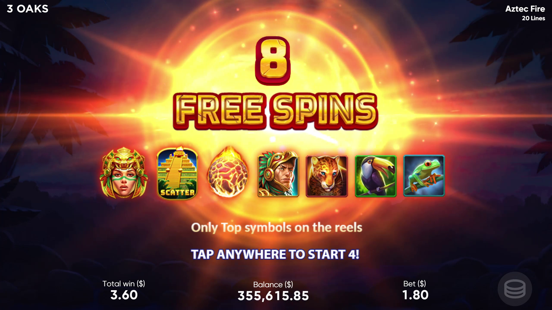This screenshot has width=552, height=310.
Task: Click the Balance ($) label
Action: [273, 285]
